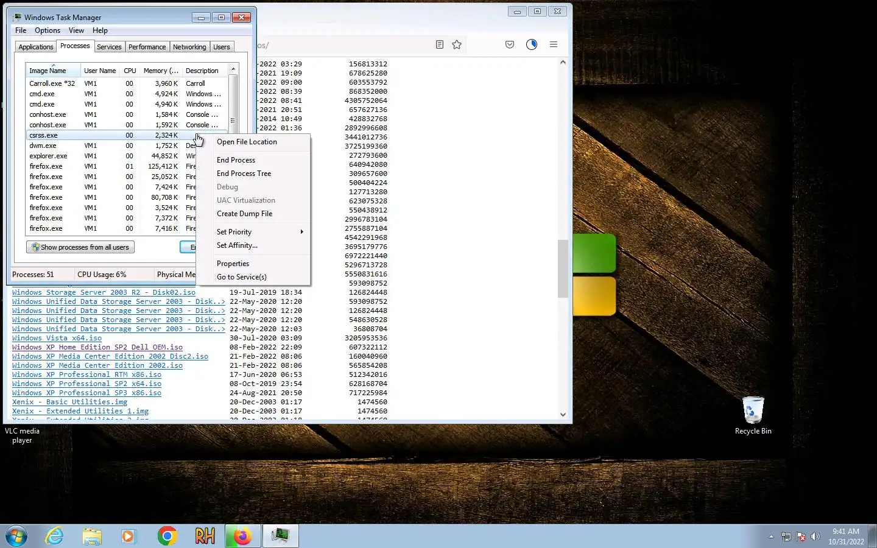The height and width of the screenshot is (548, 877).
Task: Click Show desktop strip beside the clock
Action: click(873, 536)
